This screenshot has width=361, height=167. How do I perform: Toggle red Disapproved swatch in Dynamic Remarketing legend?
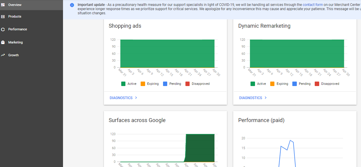coord(317,84)
